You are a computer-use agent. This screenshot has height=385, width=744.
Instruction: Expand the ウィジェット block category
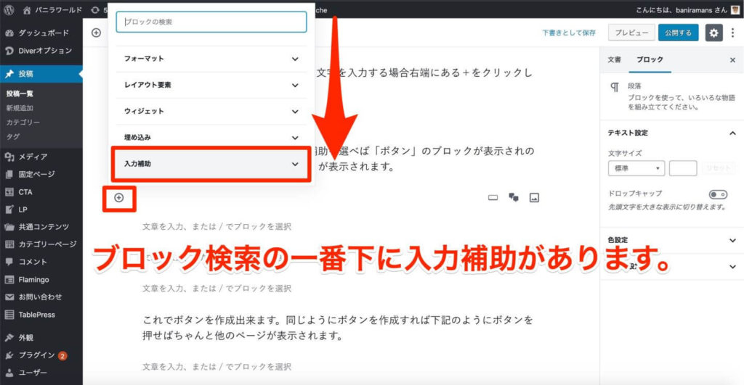click(211, 111)
